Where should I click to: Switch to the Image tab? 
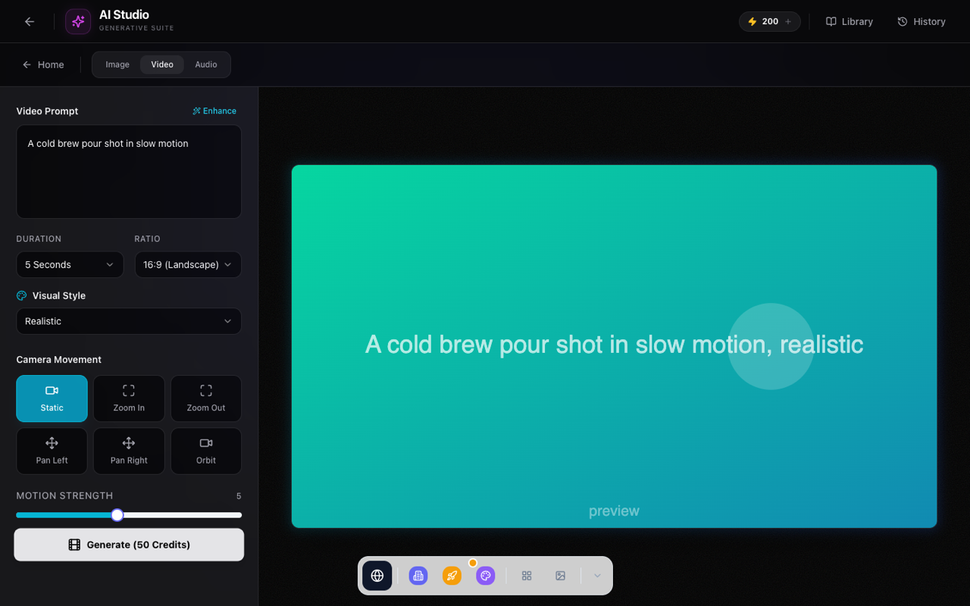[x=117, y=64]
